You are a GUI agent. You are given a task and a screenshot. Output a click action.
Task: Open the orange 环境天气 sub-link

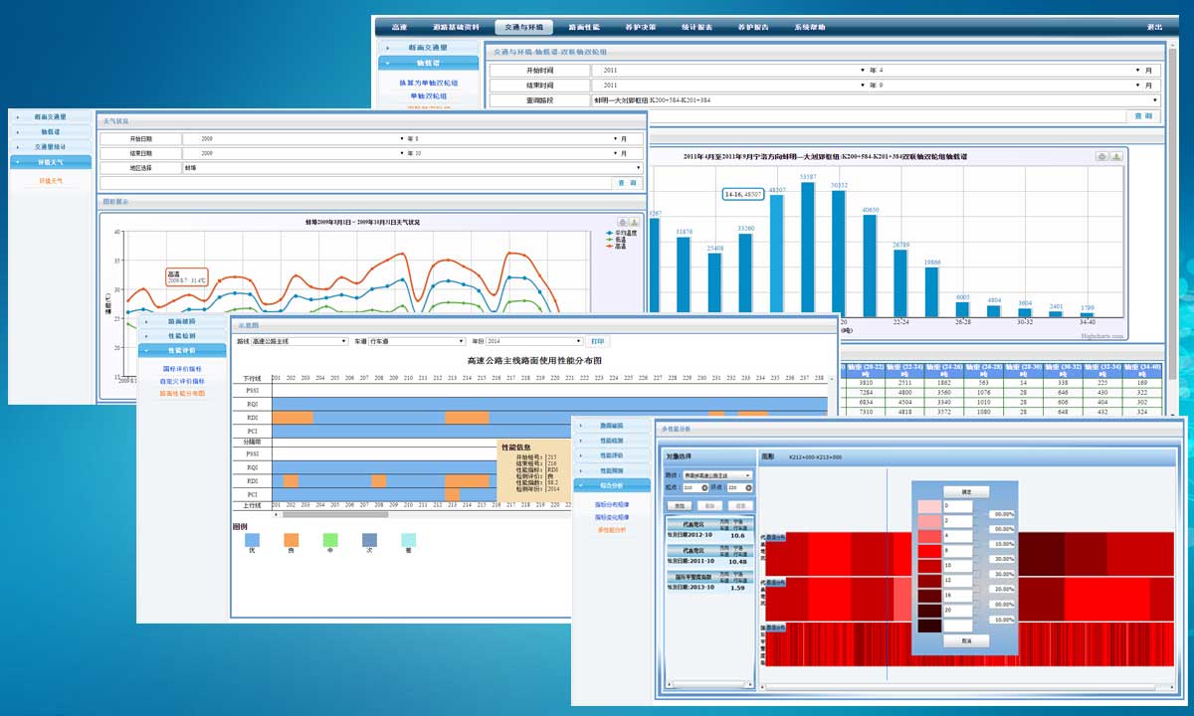tap(51, 181)
